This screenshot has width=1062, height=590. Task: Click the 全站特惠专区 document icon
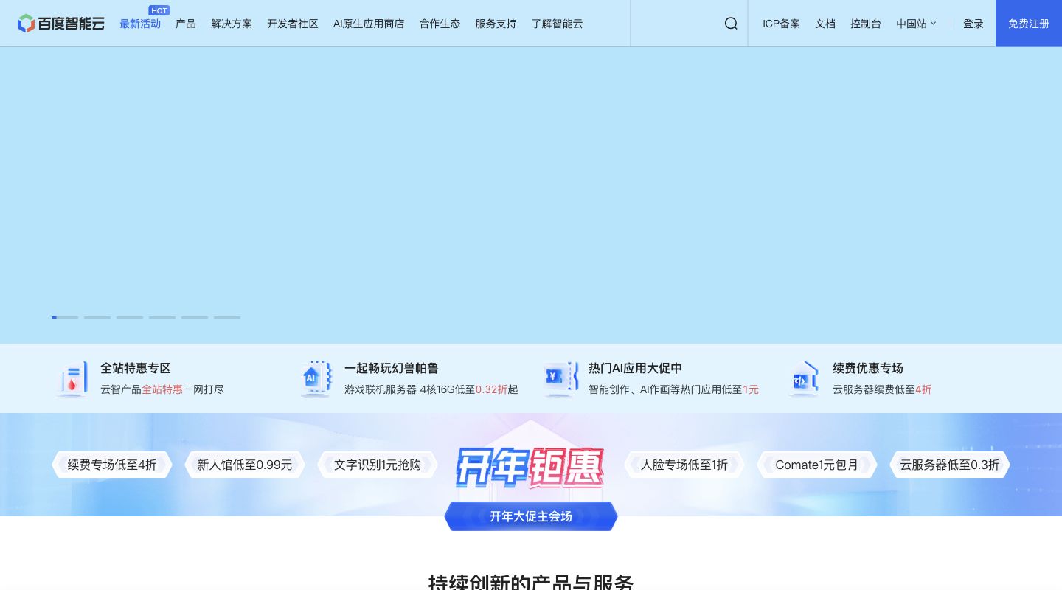pyautogui.click(x=72, y=379)
